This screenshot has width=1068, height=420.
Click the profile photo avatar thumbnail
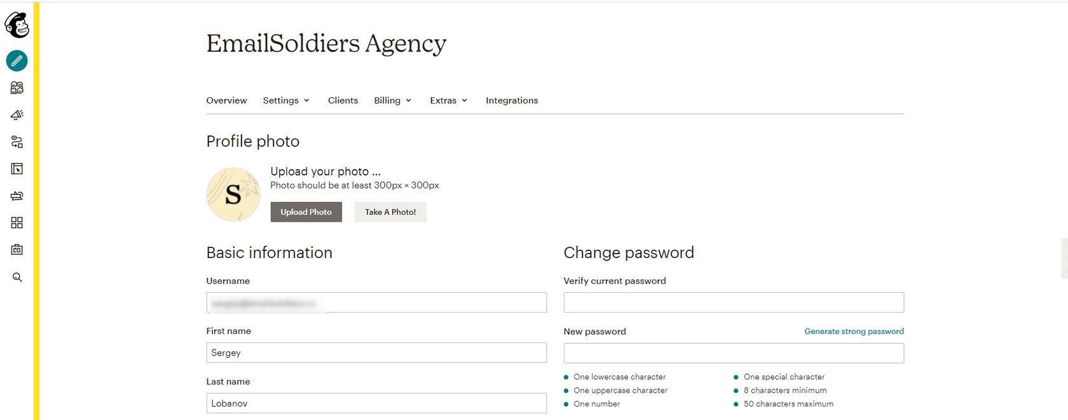(233, 194)
